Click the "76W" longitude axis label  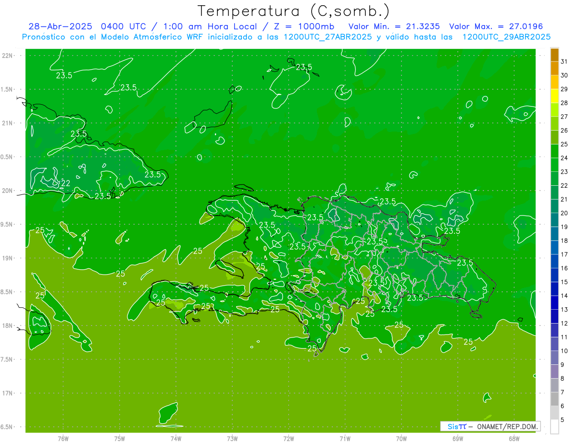[63, 438]
